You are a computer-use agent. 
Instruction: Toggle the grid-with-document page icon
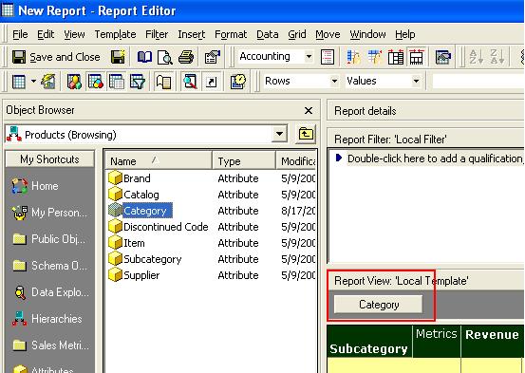[x=117, y=82]
